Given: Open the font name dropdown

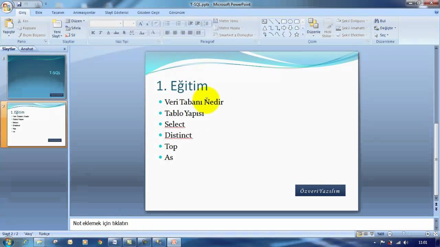Looking at the screenshot, I should point(120,24).
